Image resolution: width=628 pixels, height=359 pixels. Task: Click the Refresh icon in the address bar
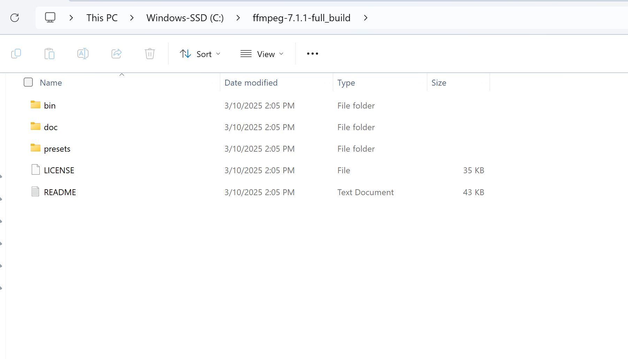pyautogui.click(x=15, y=17)
